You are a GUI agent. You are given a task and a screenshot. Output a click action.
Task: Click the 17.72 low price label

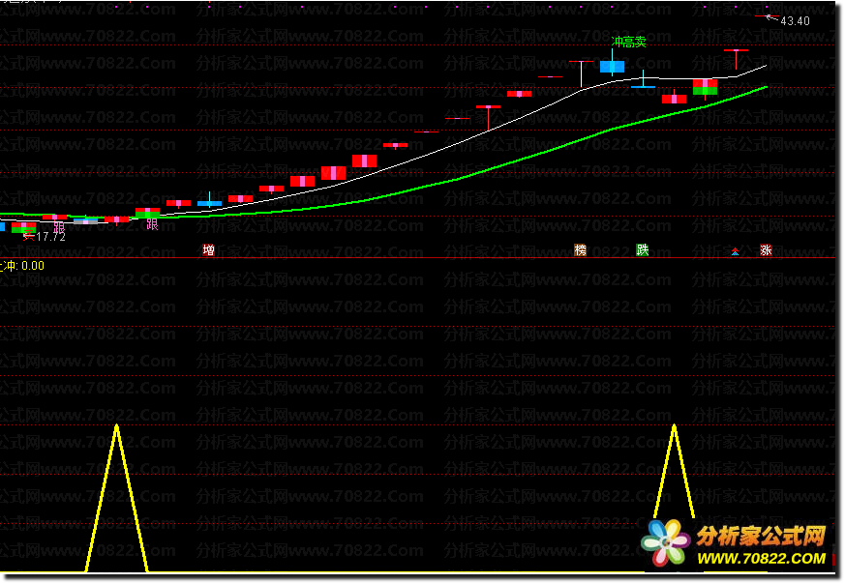coord(50,237)
